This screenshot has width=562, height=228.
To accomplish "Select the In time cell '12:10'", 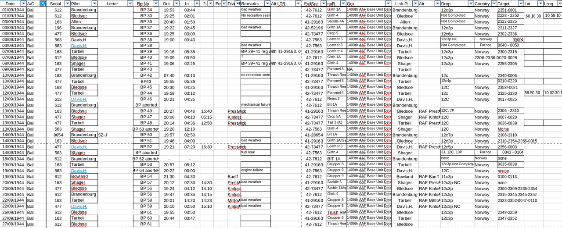I will pyautogui.click(x=190, y=129).
